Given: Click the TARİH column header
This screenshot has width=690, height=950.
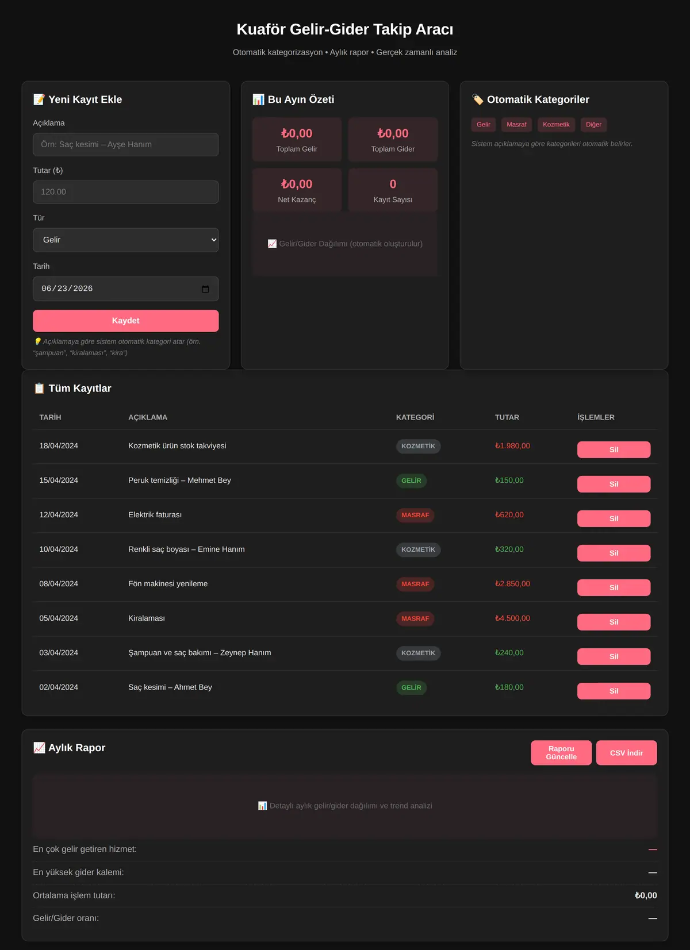Looking at the screenshot, I should (50, 417).
